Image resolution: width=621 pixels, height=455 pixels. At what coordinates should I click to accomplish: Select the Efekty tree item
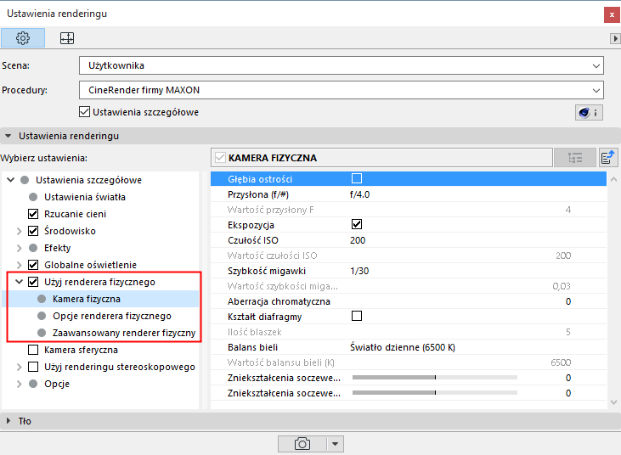pyautogui.click(x=58, y=248)
